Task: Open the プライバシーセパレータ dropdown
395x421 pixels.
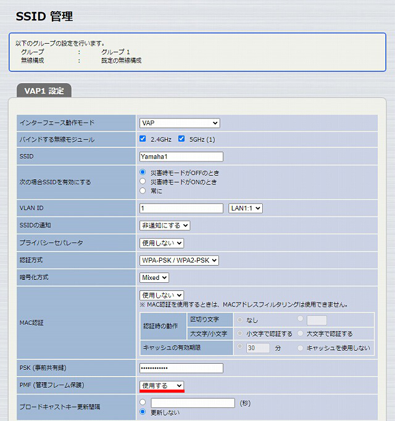Action: [162, 243]
